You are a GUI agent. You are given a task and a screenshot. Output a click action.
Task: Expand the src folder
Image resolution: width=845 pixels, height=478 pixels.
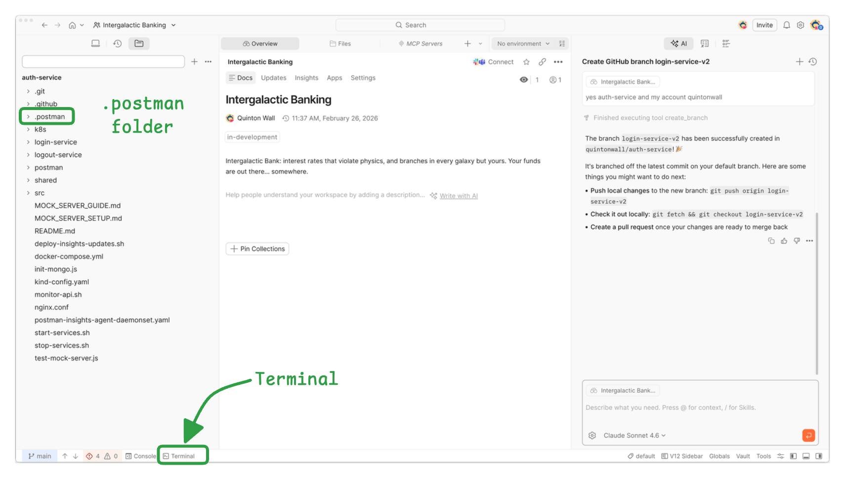tap(28, 193)
